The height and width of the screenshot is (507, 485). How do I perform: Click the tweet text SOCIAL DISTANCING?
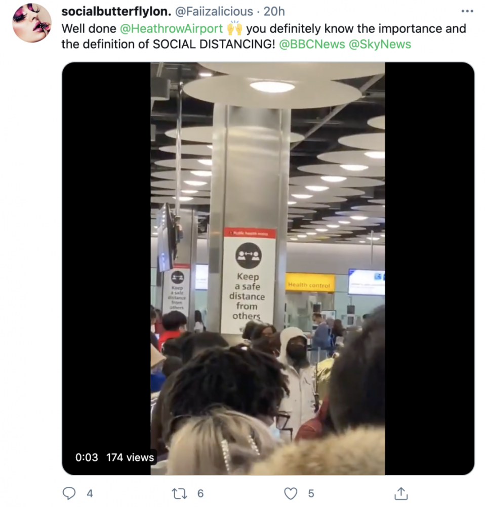click(x=214, y=44)
